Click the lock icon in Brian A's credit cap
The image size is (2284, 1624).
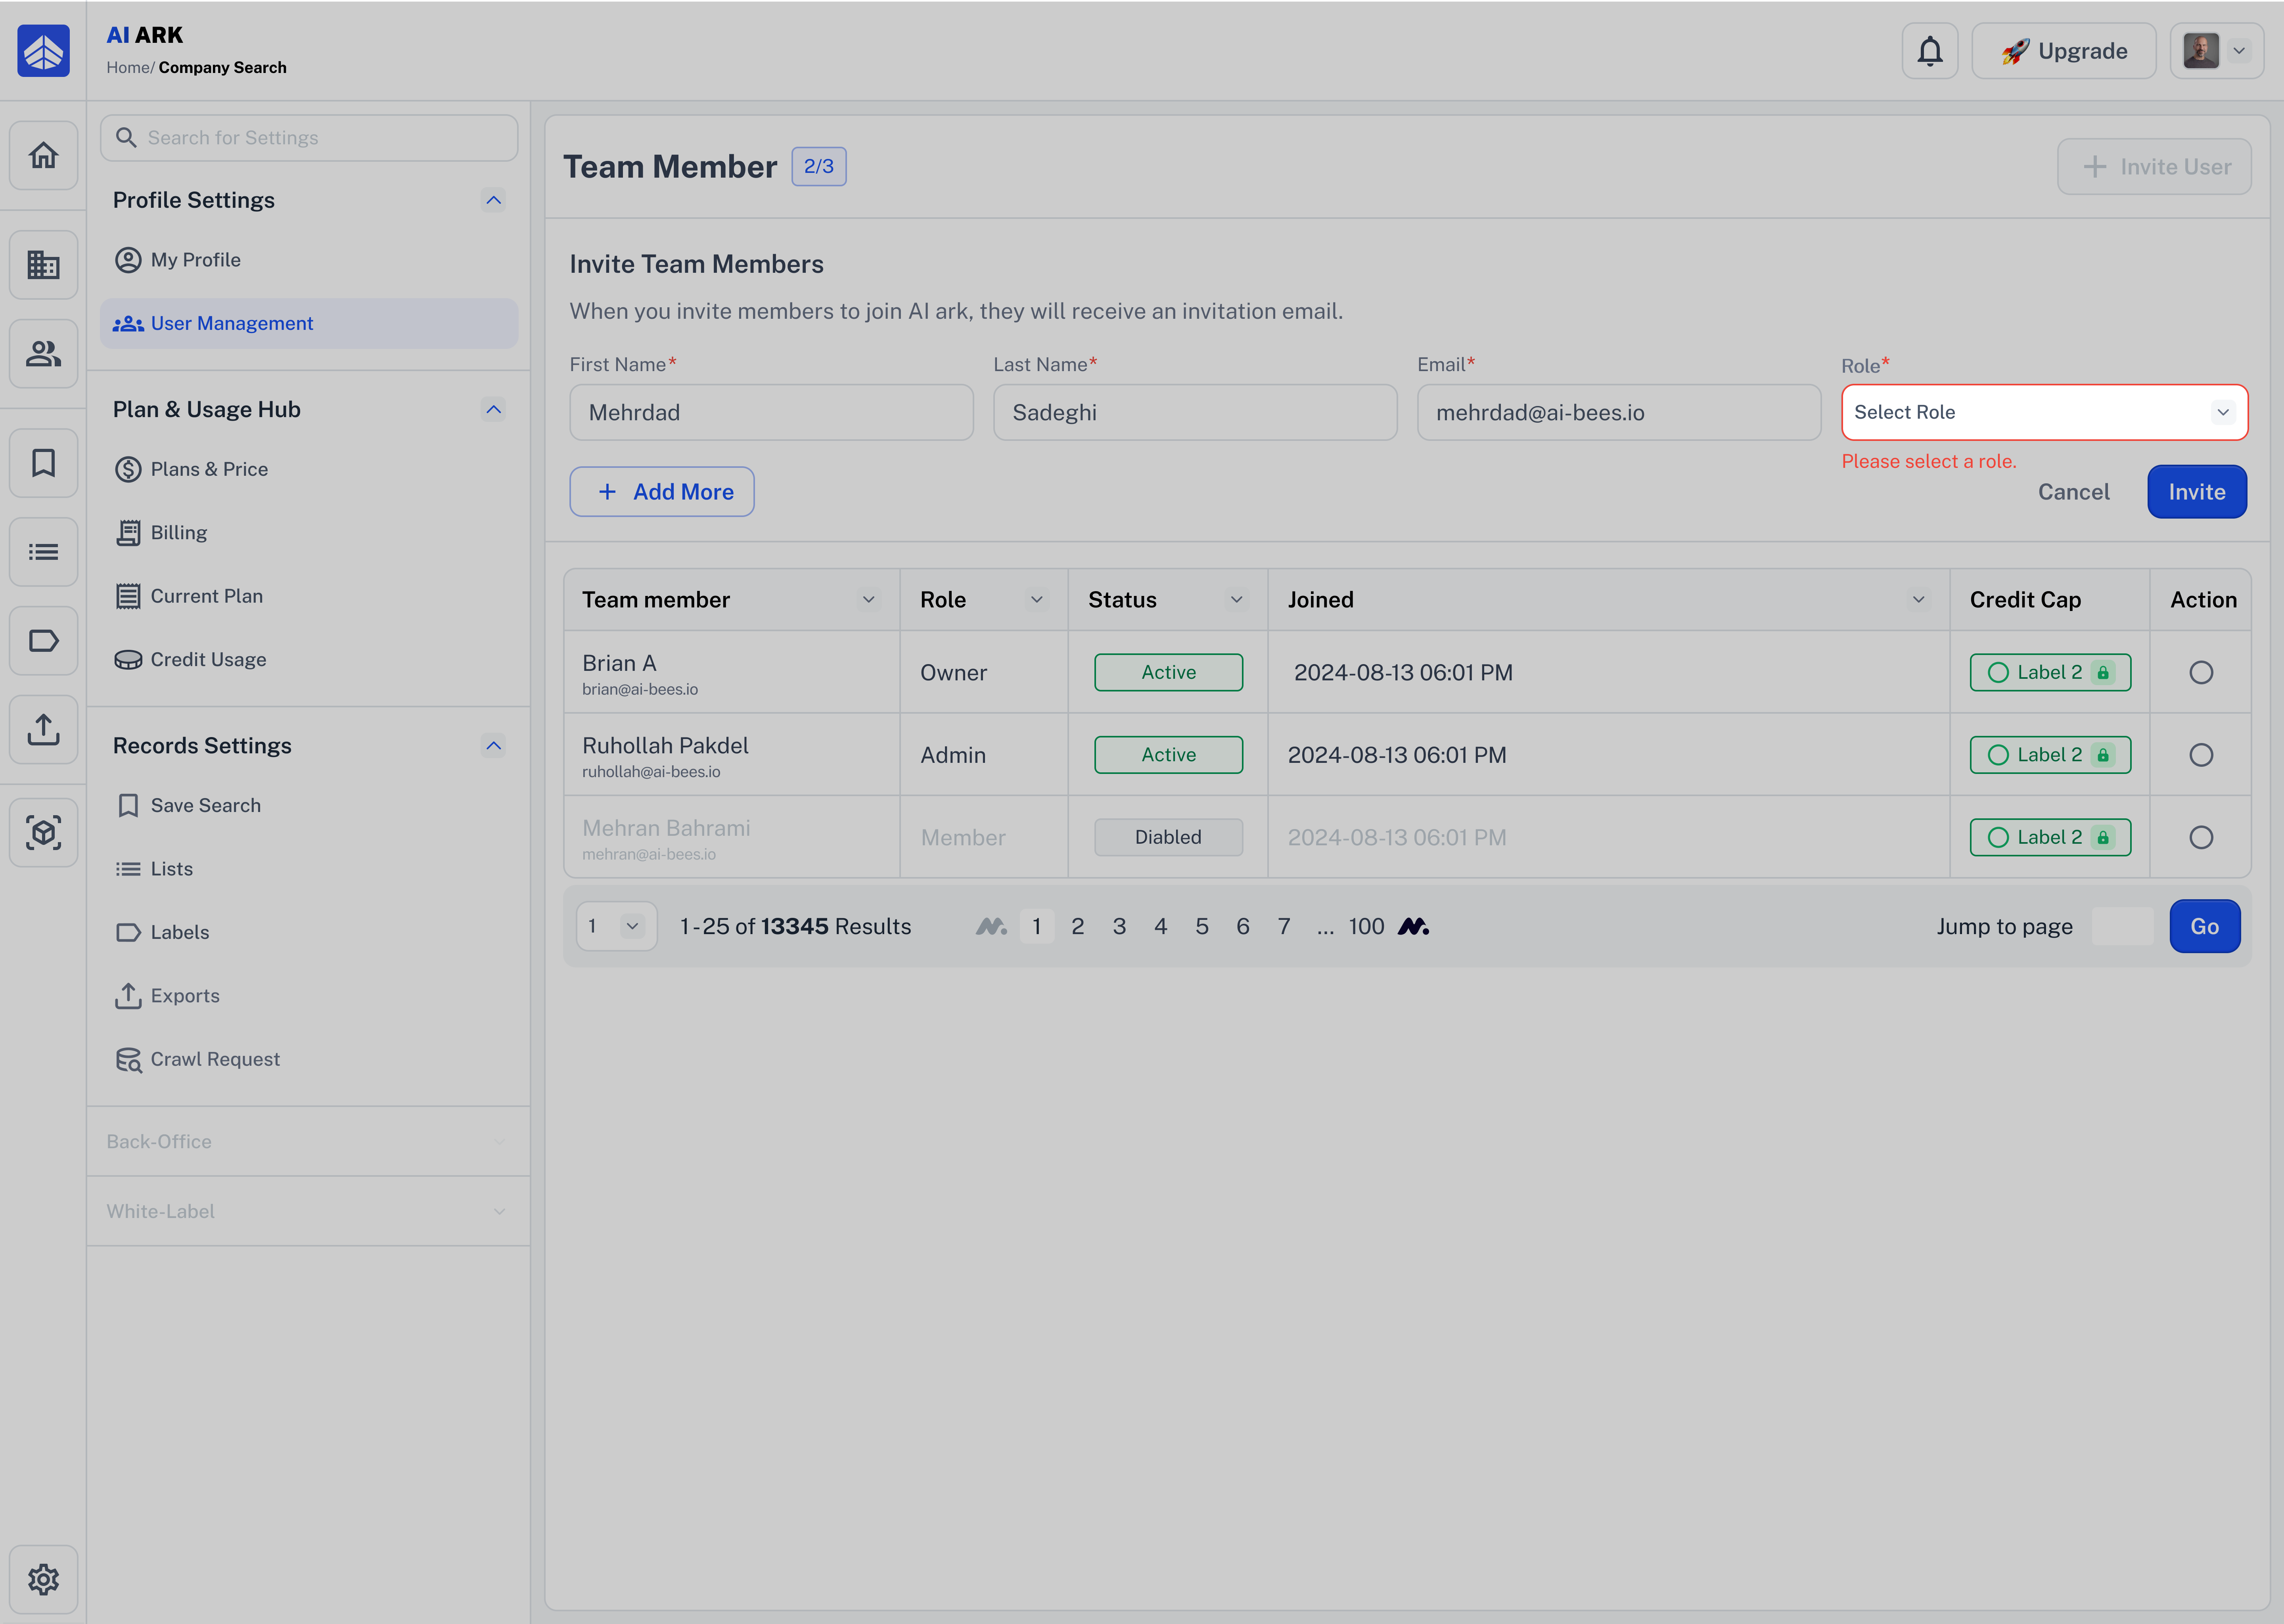(2103, 673)
